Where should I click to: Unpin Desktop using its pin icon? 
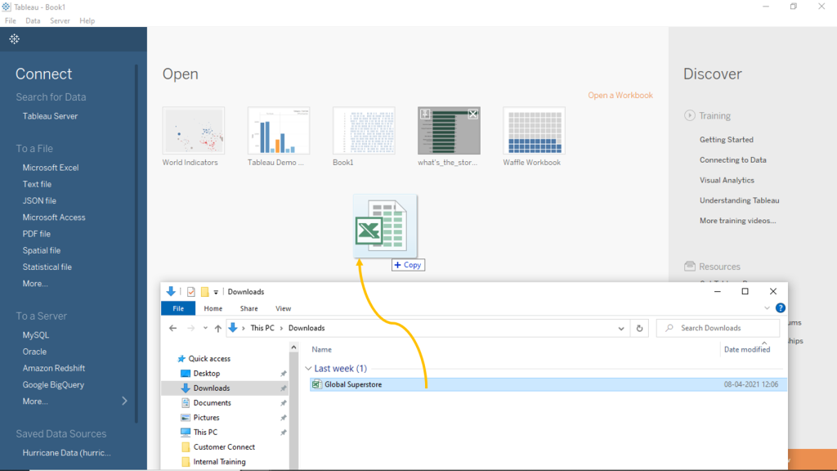click(x=284, y=373)
